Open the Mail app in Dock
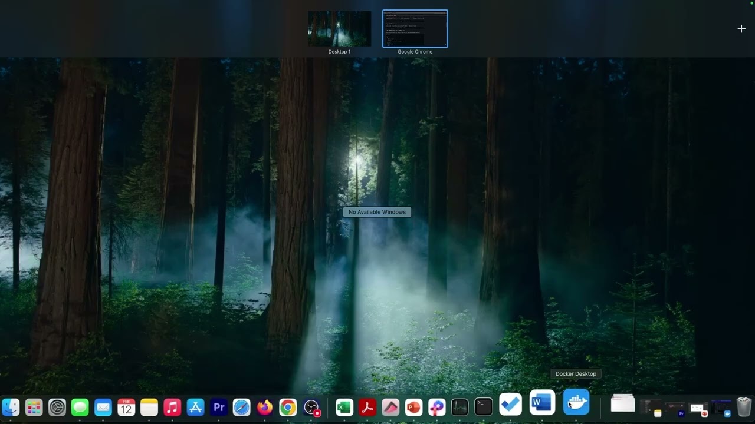 coord(103,407)
